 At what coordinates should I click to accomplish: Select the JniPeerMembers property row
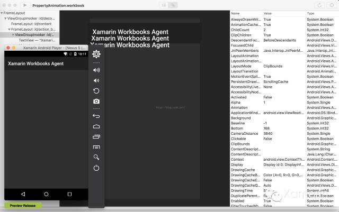tap(284, 51)
